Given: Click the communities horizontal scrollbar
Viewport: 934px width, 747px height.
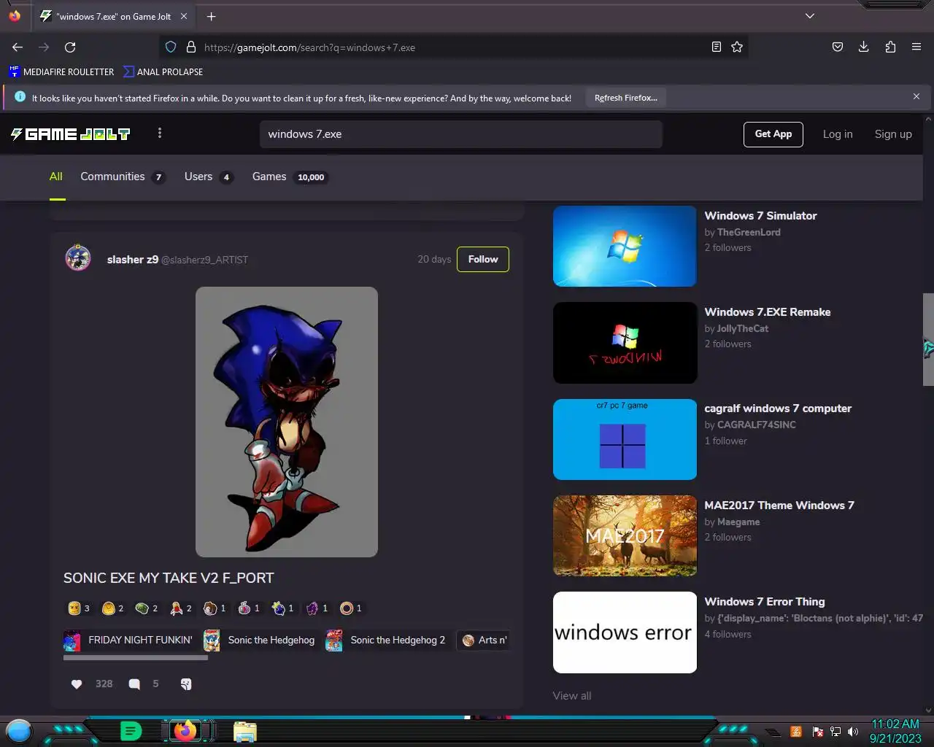Looking at the screenshot, I should point(136,657).
